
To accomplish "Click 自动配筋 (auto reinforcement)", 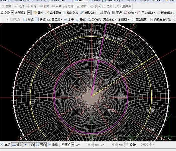I will (139, 20).
